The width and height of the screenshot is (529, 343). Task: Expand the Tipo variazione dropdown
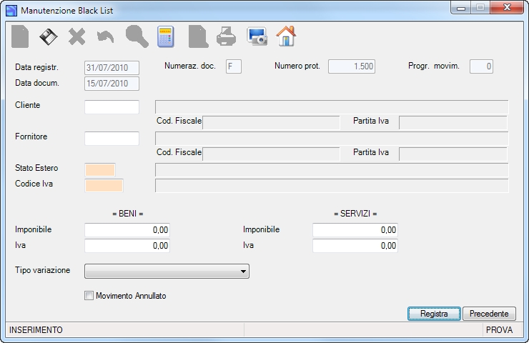167,271
